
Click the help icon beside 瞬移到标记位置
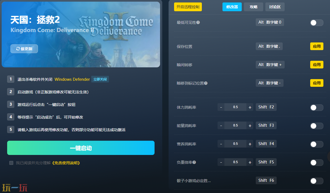[206, 83]
